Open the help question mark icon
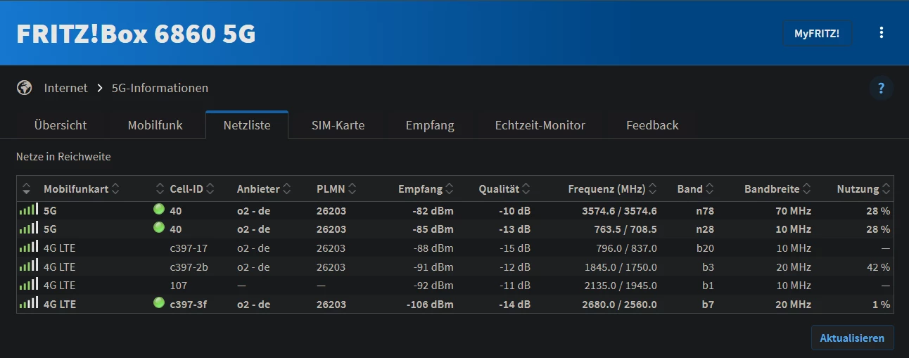909x358 pixels. click(x=881, y=89)
